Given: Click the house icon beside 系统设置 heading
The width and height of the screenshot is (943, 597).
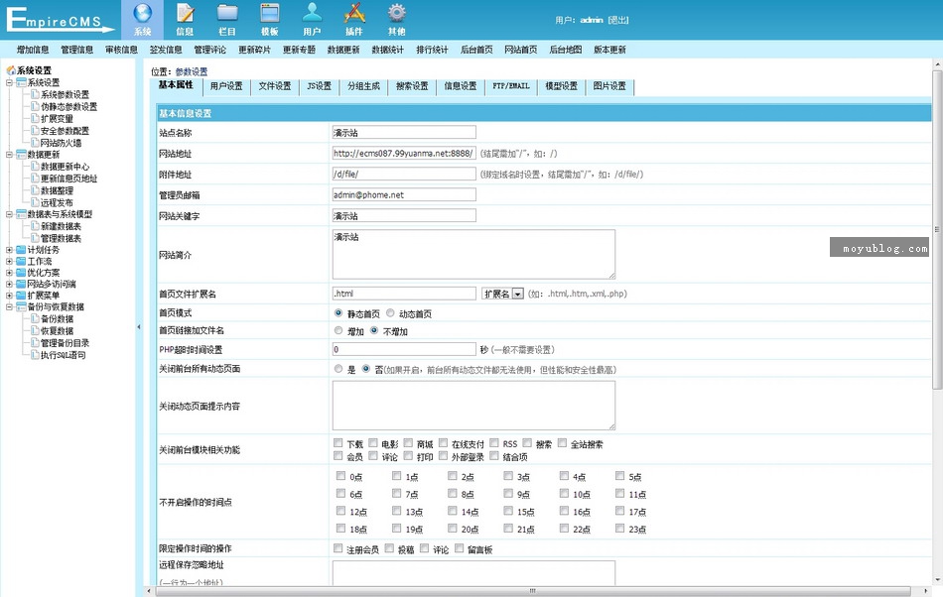Looking at the screenshot, I should (x=11, y=70).
